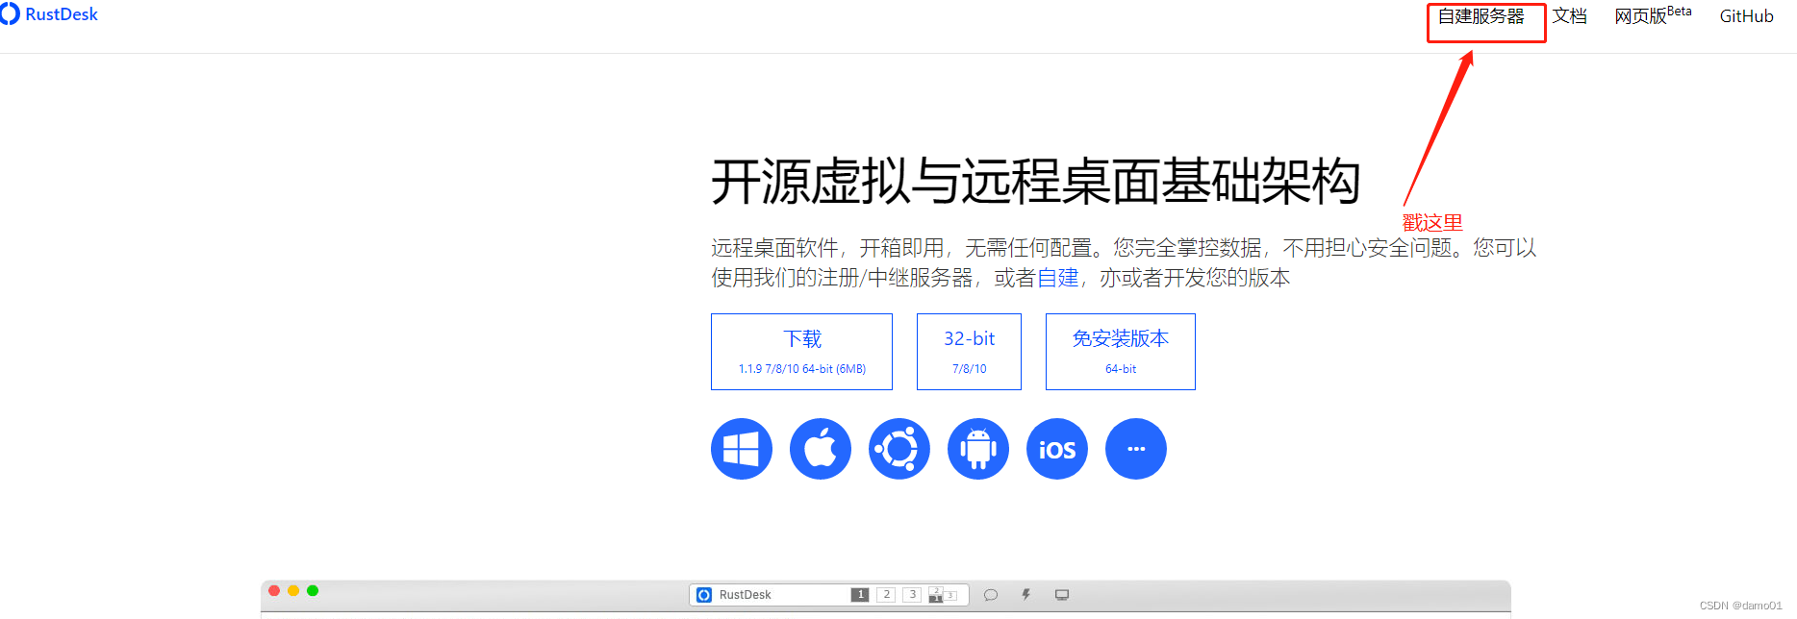Click the red close dot of preview window

(x=274, y=590)
